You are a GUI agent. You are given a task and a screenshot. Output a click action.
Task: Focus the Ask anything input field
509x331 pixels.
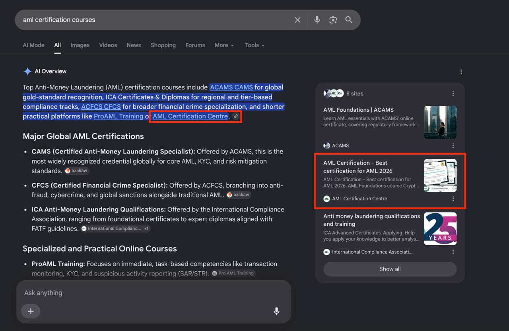pyautogui.click(x=153, y=293)
